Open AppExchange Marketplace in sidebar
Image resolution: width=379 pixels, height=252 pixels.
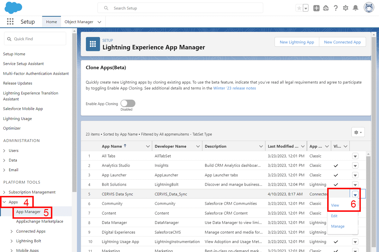pos(39,221)
